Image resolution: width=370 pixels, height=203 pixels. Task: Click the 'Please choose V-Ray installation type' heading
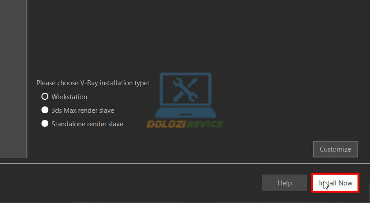[x=93, y=83]
